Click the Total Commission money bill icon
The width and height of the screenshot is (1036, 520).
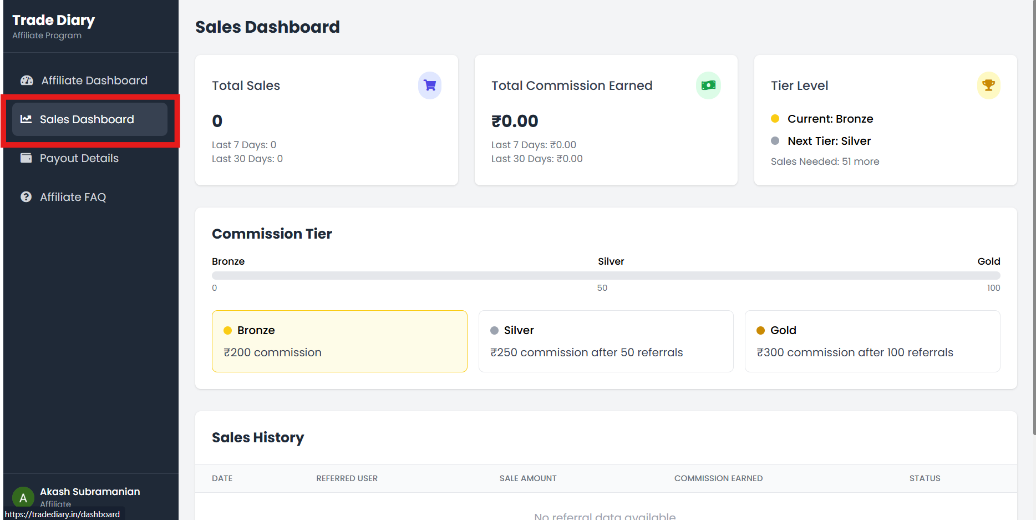(709, 85)
